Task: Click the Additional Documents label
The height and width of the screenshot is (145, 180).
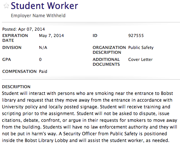Action: point(106,62)
